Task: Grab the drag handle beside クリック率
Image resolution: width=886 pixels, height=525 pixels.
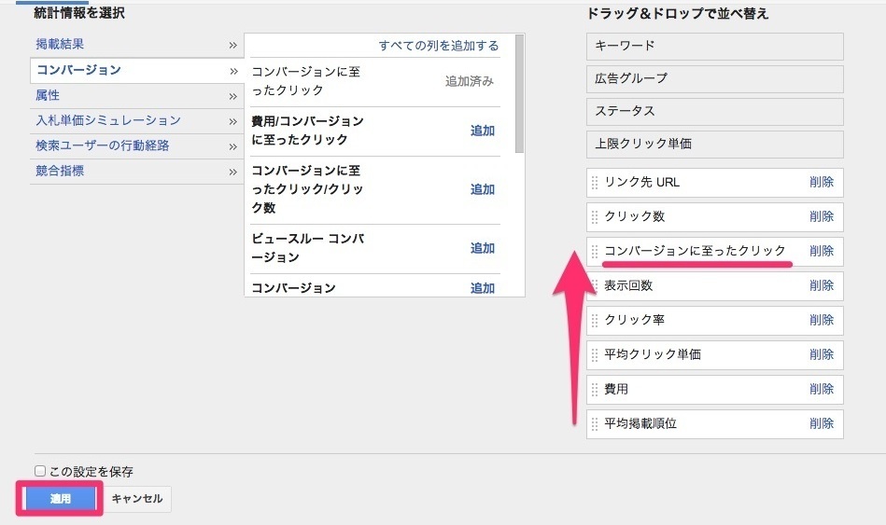Action: point(595,321)
